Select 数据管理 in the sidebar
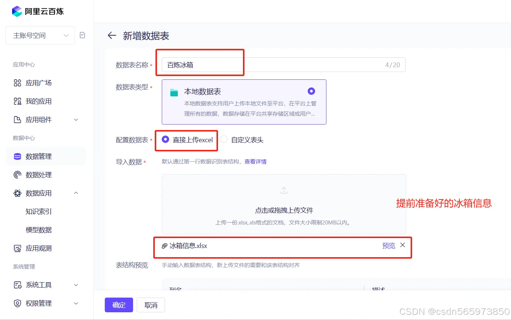The width and height of the screenshot is (511, 320). click(x=38, y=156)
